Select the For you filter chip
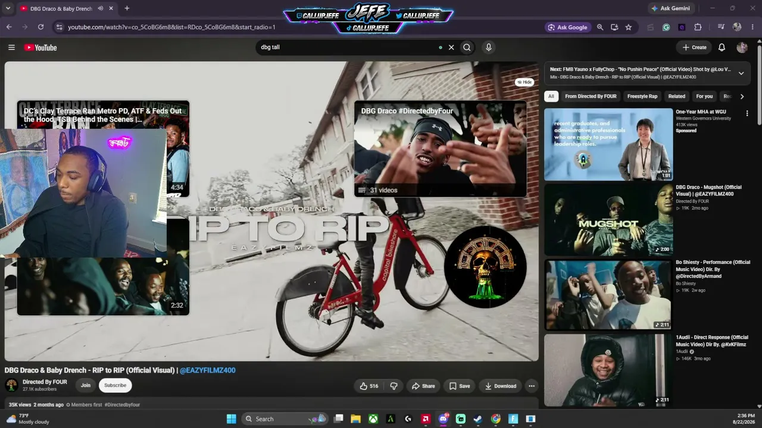The width and height of the screenshot is (762, 428). pyautogui.click(x=704, y=96)
